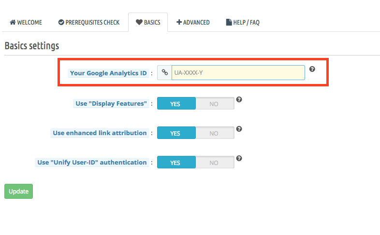
Task: Open the Prerequisites Check tab
Action: coord(88,22)
